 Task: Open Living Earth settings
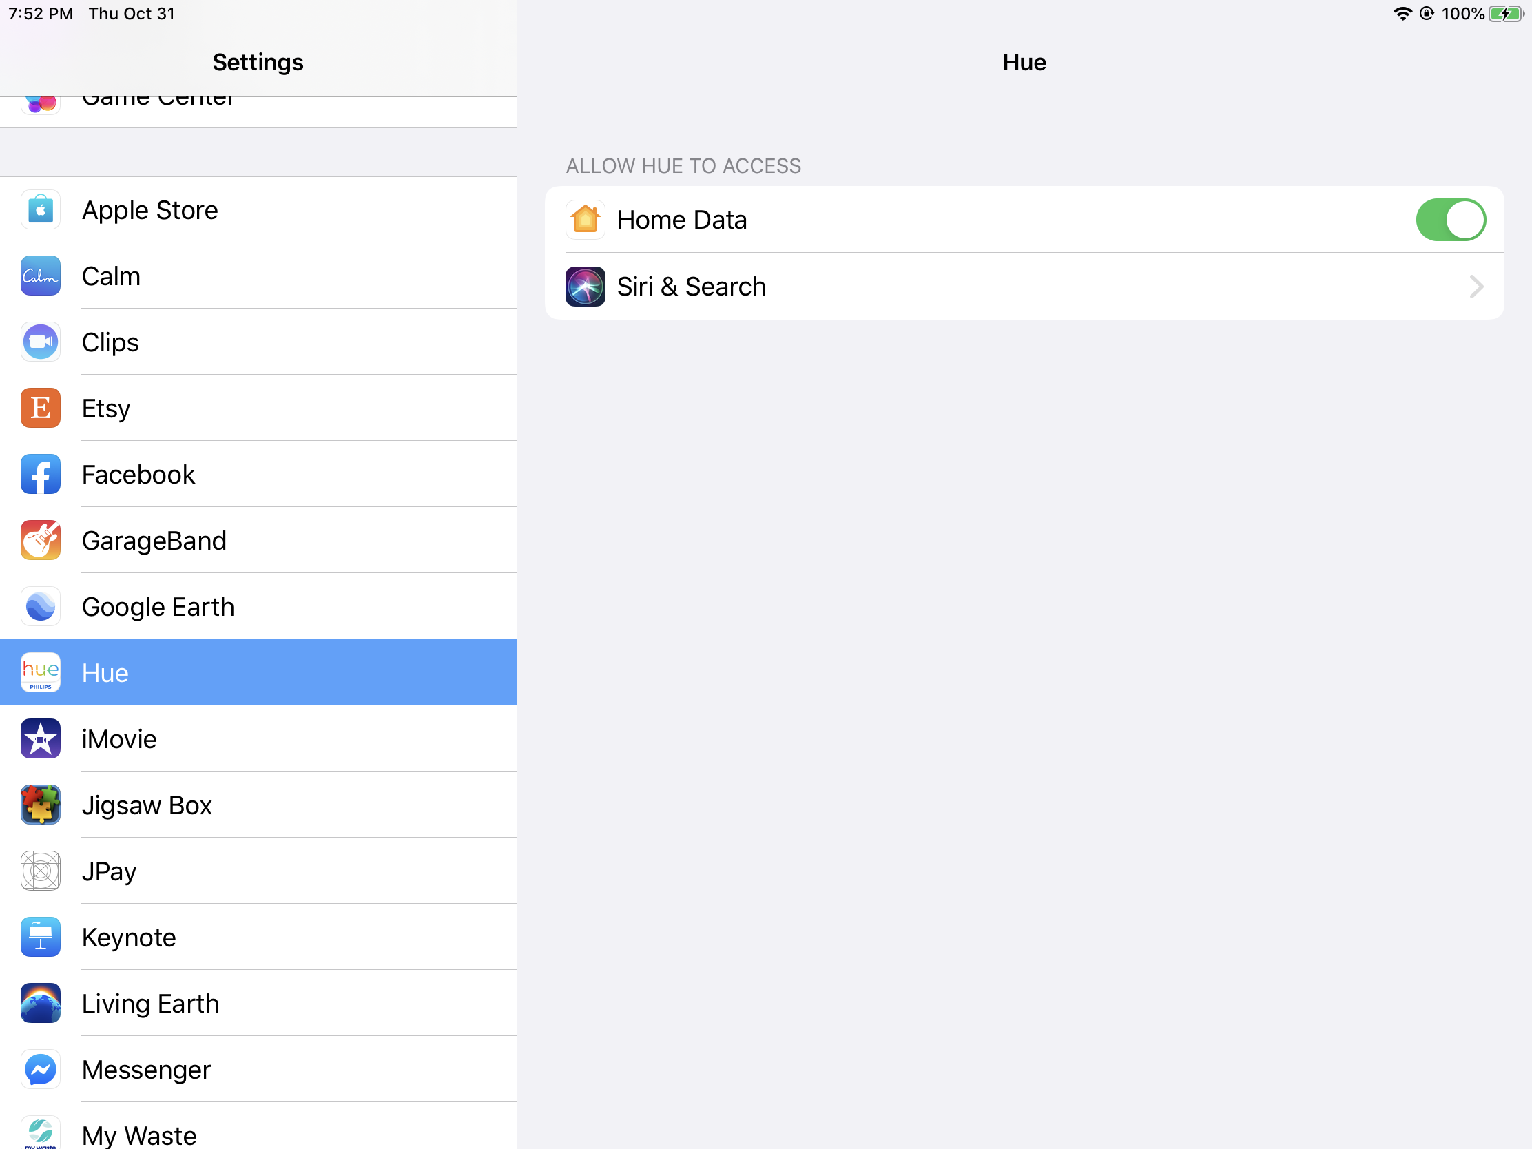[x=258, y=1003]
